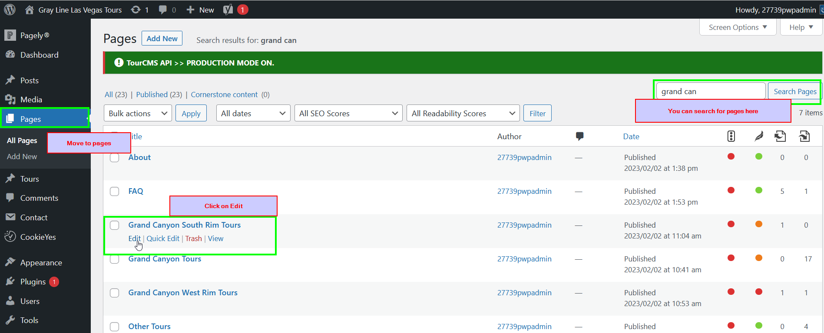Open All dates dropdown
The width and height of the screenshot is (824, 333).
point(253,113)
